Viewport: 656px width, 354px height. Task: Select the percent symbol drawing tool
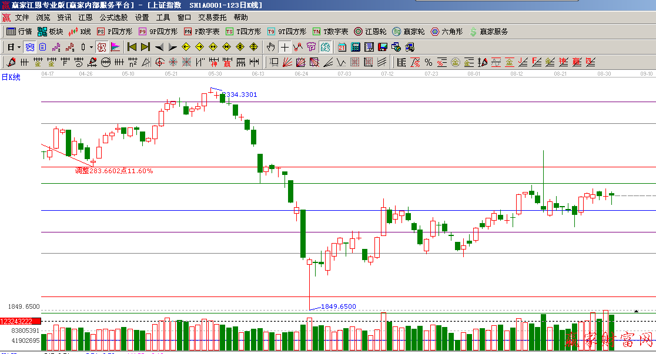point(428,62)
